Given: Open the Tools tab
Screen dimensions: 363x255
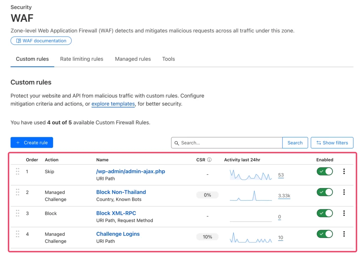Looking at the screenshot, I should coord(168,59).
